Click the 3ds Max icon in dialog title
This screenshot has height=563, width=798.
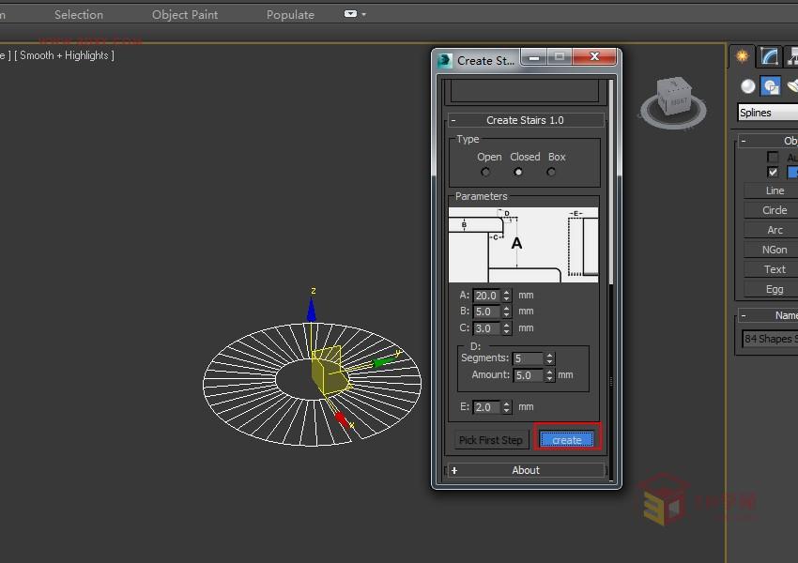(x=445, y=60)
